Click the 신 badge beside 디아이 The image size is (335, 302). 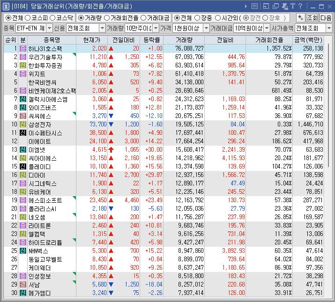pyautogui.click(x=23, y=175)
